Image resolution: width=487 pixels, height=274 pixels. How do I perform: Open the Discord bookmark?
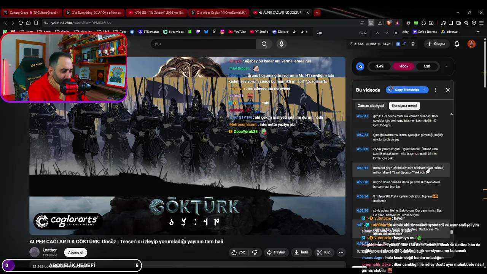coord(280,32)
